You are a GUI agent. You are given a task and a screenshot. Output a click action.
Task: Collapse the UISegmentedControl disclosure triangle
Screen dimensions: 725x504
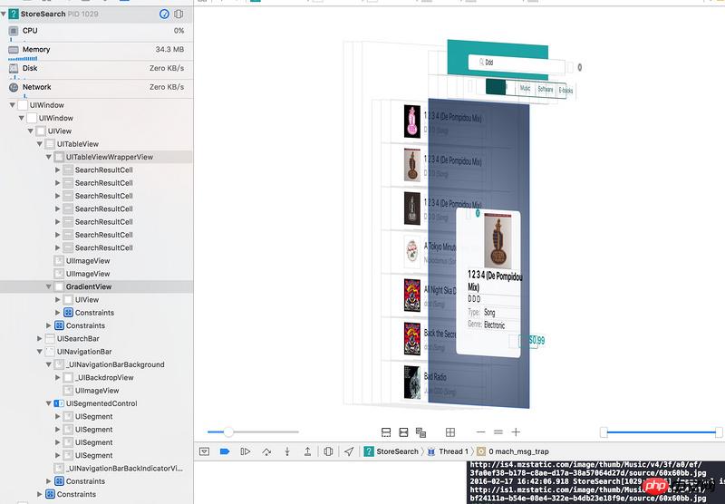49,403
